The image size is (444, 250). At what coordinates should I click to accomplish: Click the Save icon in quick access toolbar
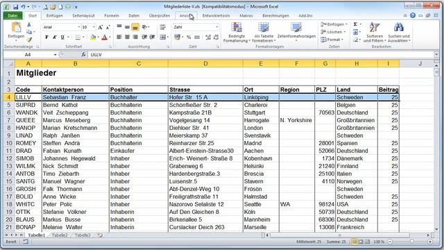point(16,7)
